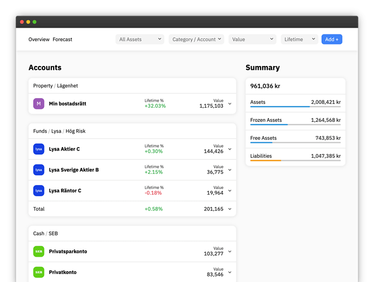The width and height of the screenshot is (374, 282).
Task: Click the orange Liabilities progress bar
Action: pos(266,161)
